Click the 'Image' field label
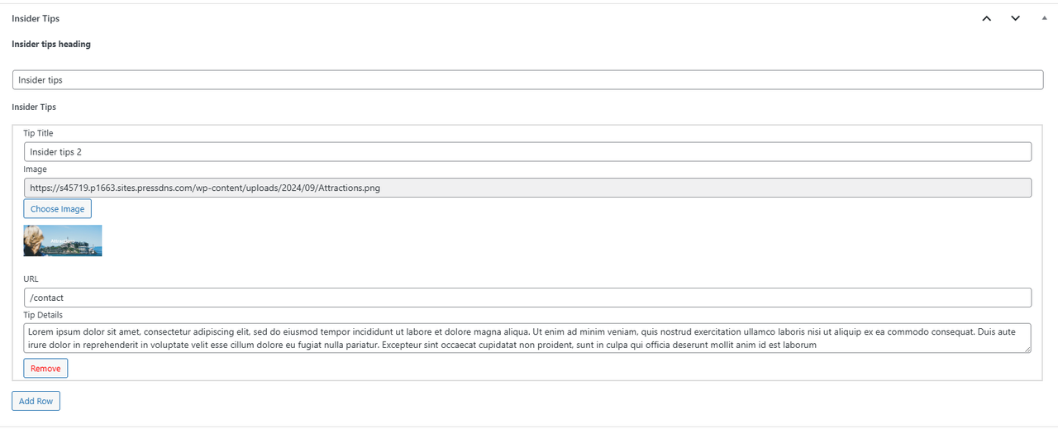1058x429 pixels. point(35,169)
